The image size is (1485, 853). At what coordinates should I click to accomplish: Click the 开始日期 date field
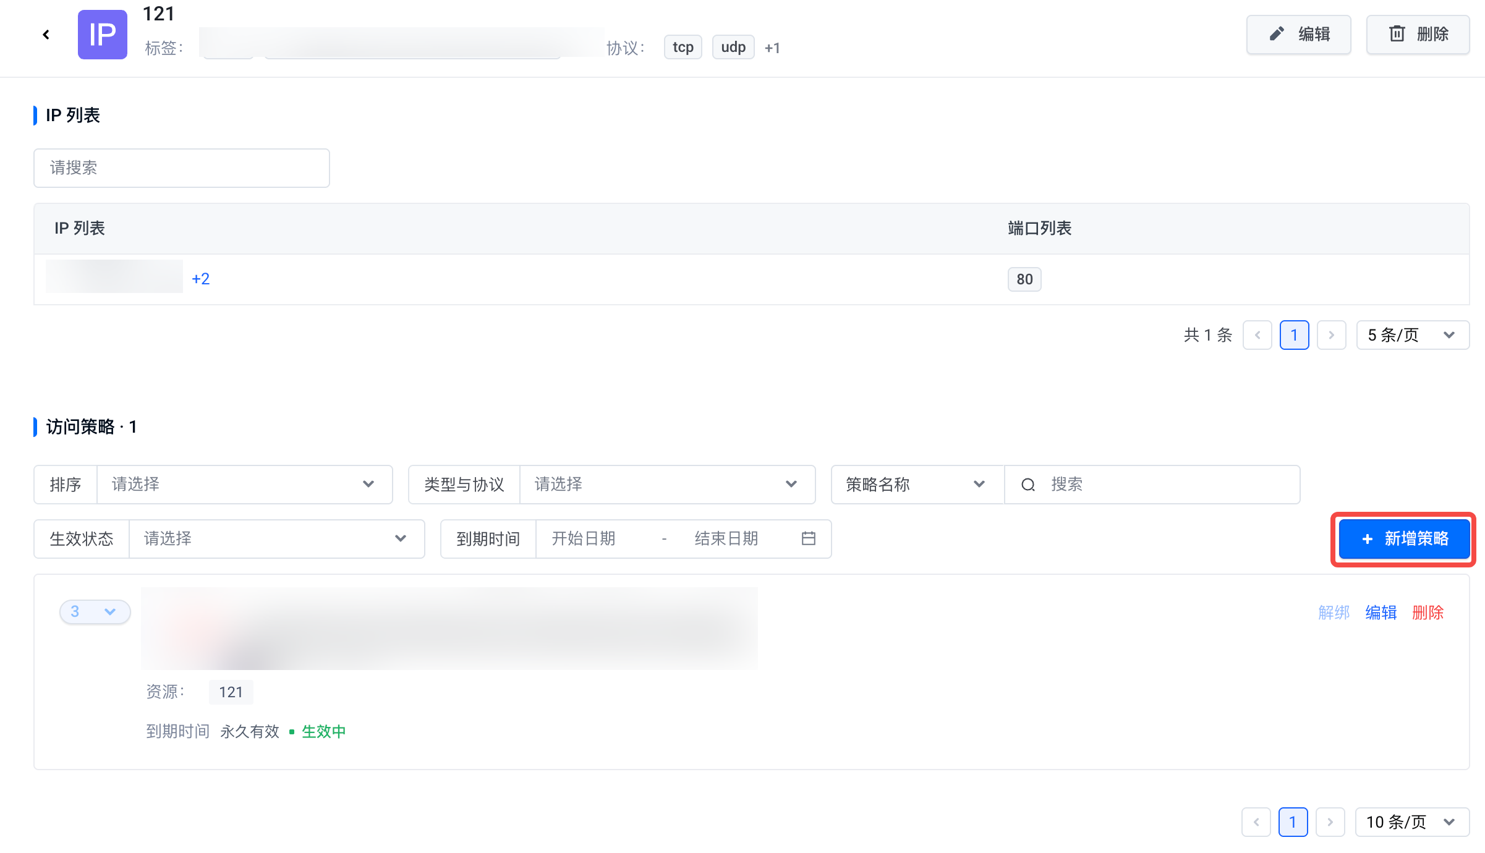click(584, 539)
